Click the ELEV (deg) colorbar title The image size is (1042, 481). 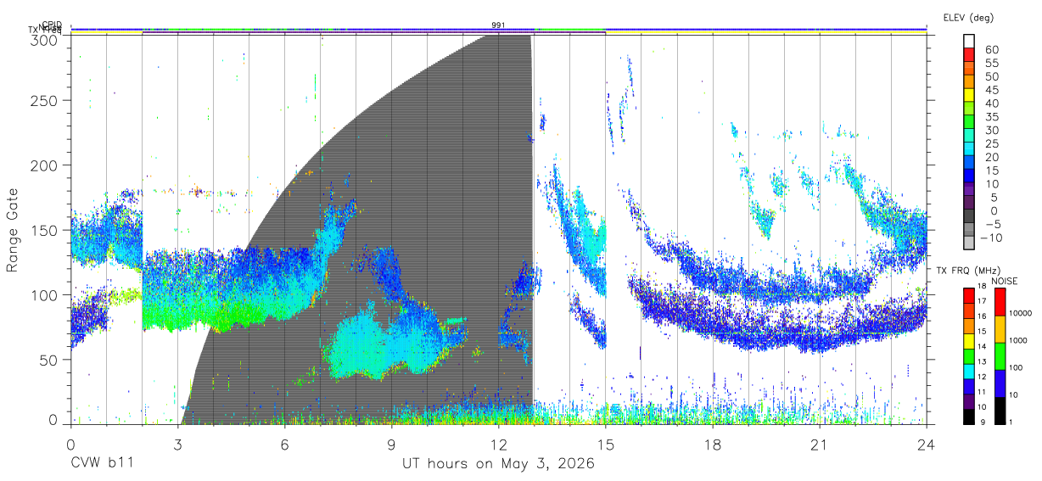point(969,17)
